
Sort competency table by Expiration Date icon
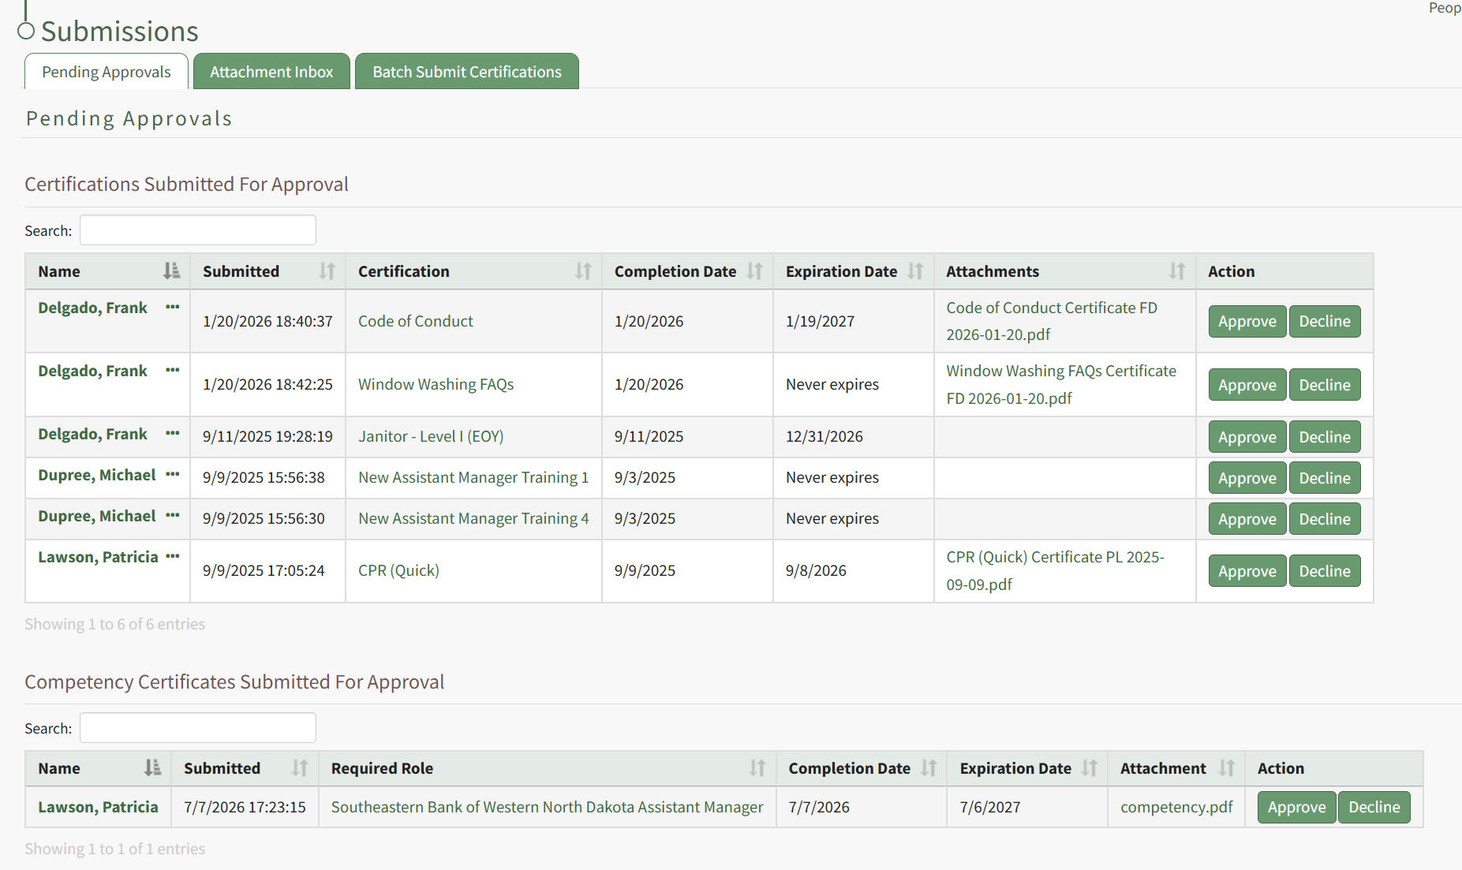(1090, 768)
